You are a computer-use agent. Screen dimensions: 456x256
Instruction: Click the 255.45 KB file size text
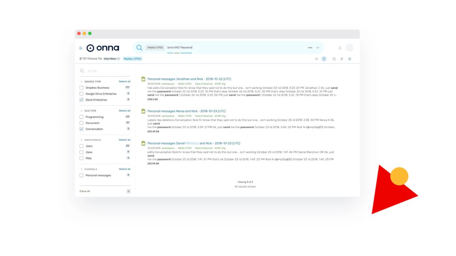click(x=153, y=132)
